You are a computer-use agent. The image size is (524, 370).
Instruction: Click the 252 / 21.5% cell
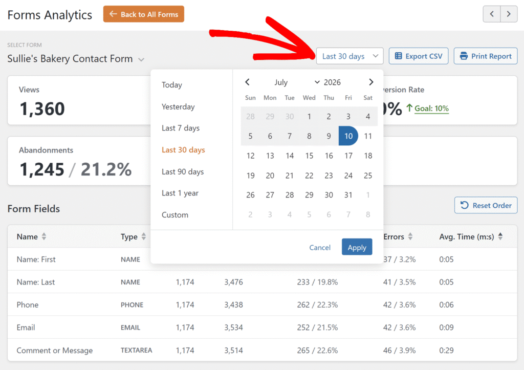tap(317, 328)
